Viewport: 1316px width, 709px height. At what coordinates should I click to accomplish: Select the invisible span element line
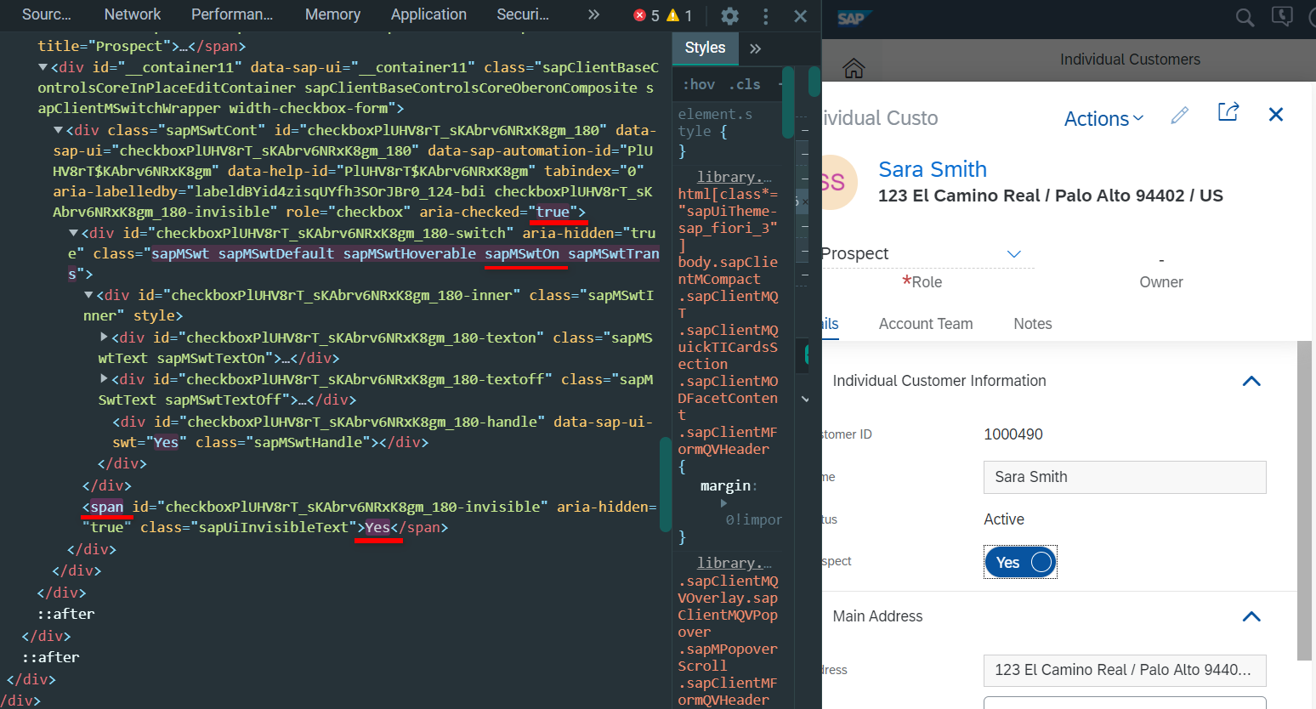click(369, 517)
